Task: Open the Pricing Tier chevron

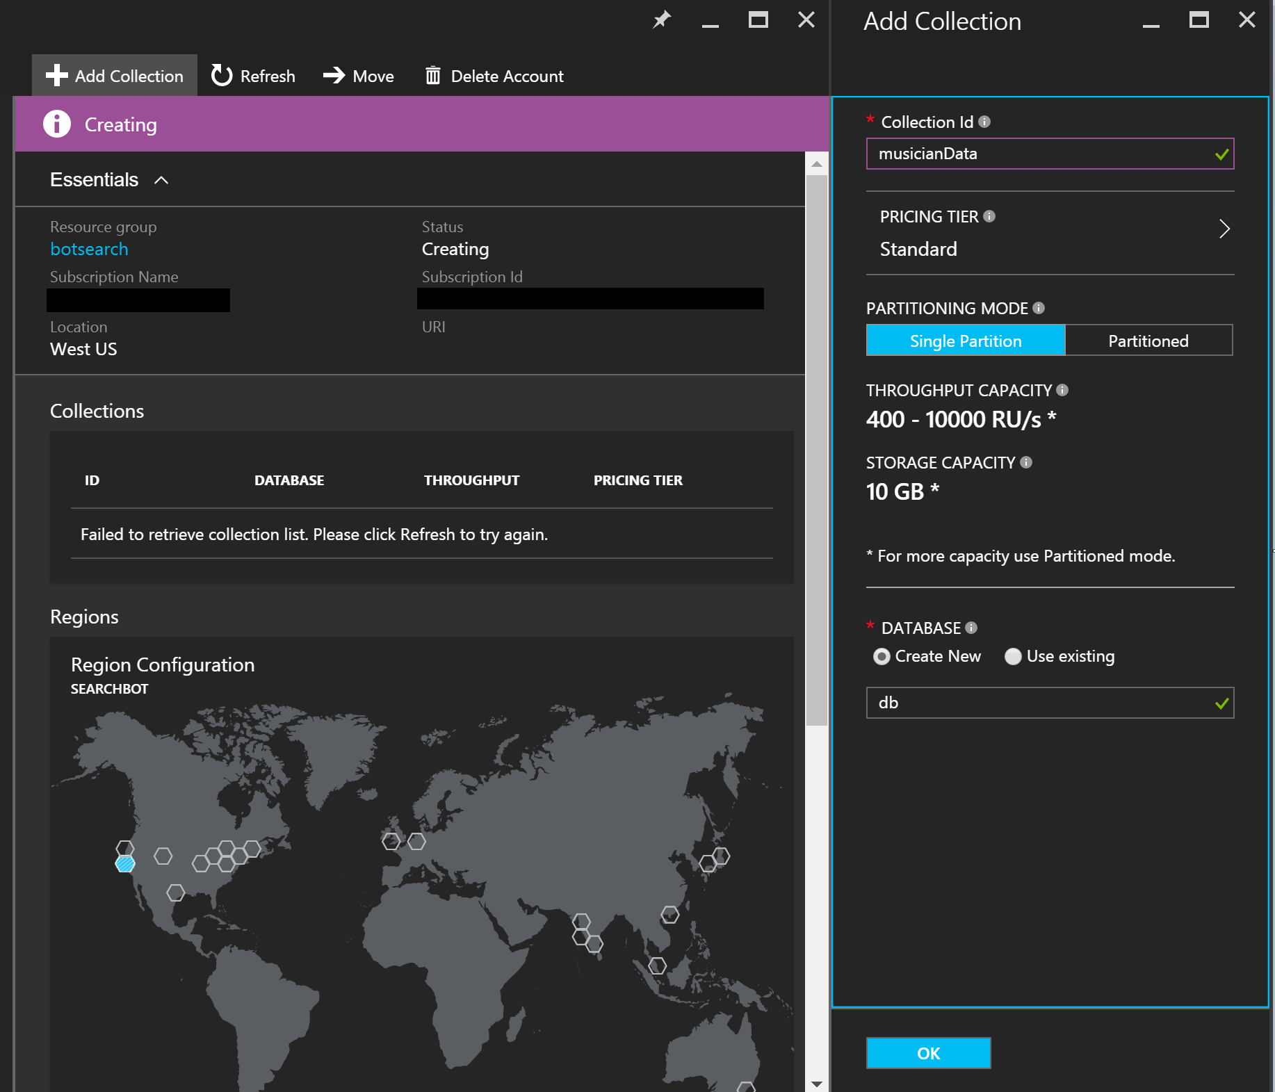Action: coord(1224,229)
